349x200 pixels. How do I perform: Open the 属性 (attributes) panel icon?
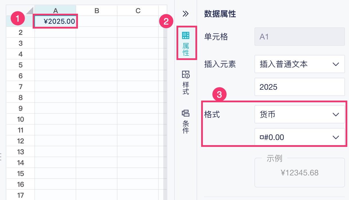(x=186, y=43)
